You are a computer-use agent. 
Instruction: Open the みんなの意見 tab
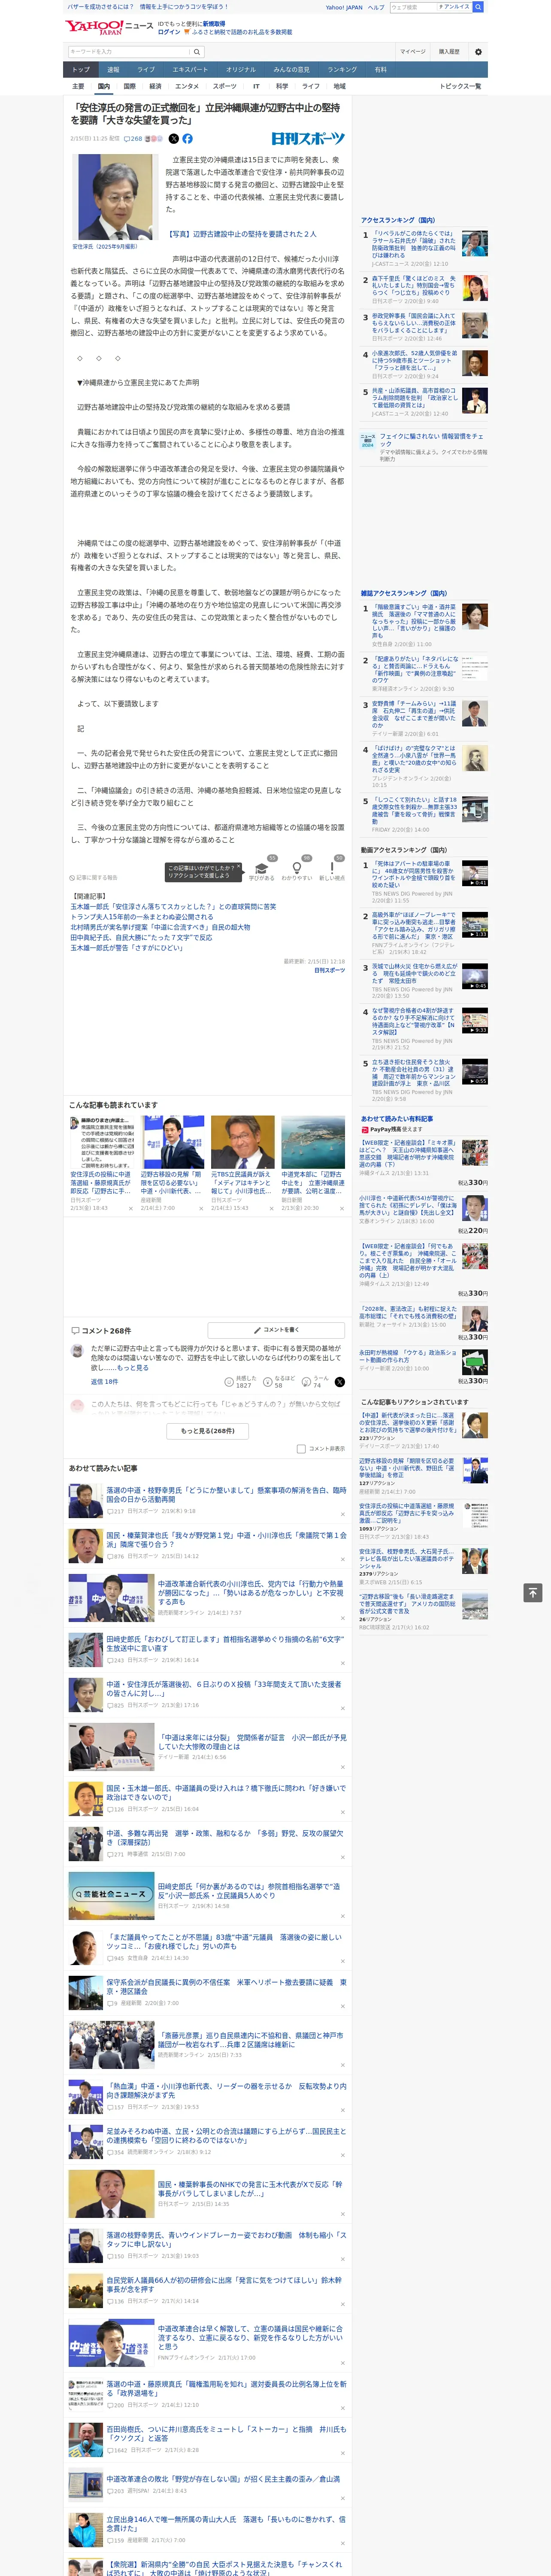pos(292,70)
